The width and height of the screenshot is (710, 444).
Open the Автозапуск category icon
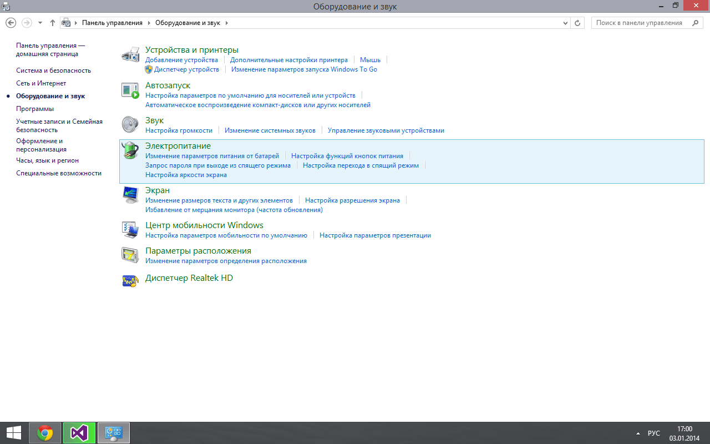pos(130,90)
